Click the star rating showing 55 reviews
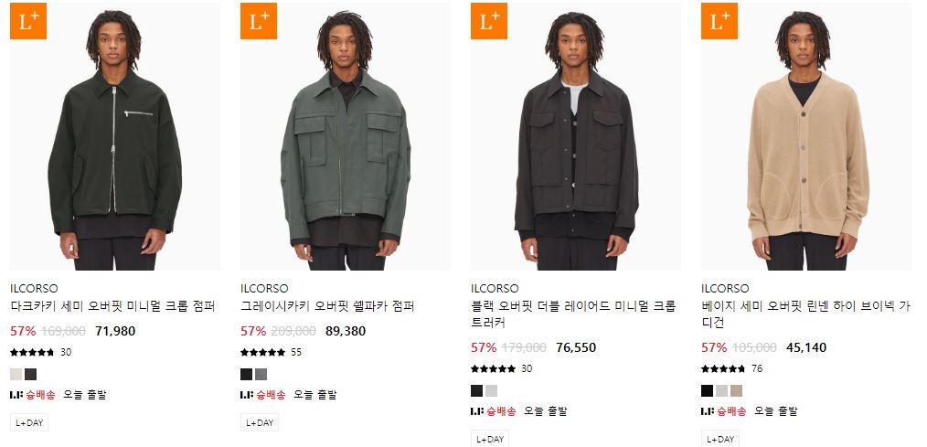The image size is (927, 447). point(262,353)
